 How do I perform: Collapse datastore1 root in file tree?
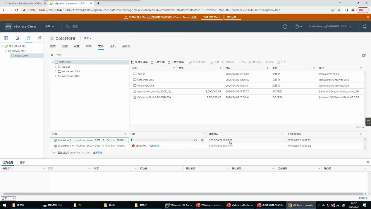click(53, 62)
